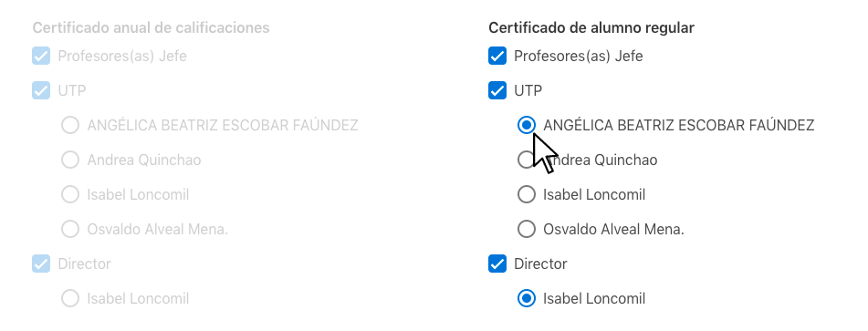Pick Isabel Loncomil as UTP in anual calificaciones
The width and height of the screenshot is (868, 331).
coord(70,194)
